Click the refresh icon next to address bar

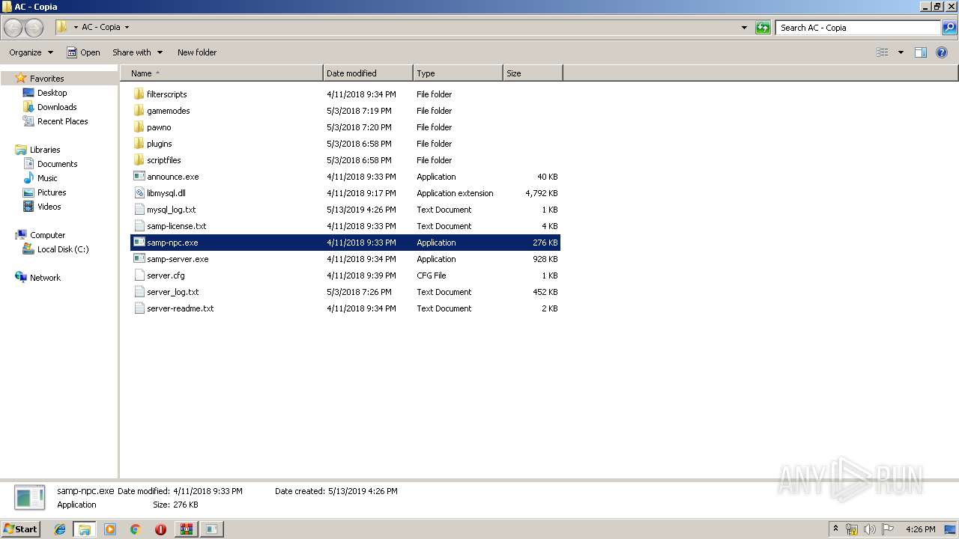pos(763,28)
